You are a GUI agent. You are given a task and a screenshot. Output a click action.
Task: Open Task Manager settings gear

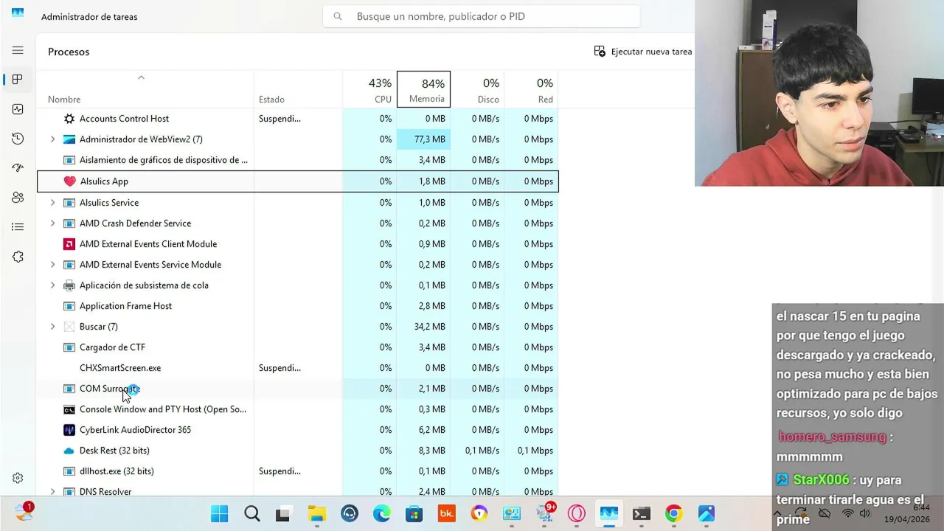18,478
